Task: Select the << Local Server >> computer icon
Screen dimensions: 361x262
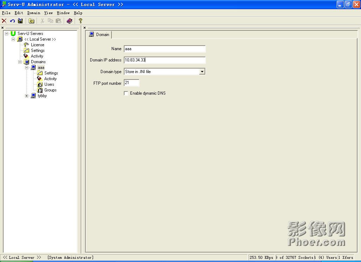Action: [x=20, y=39]
